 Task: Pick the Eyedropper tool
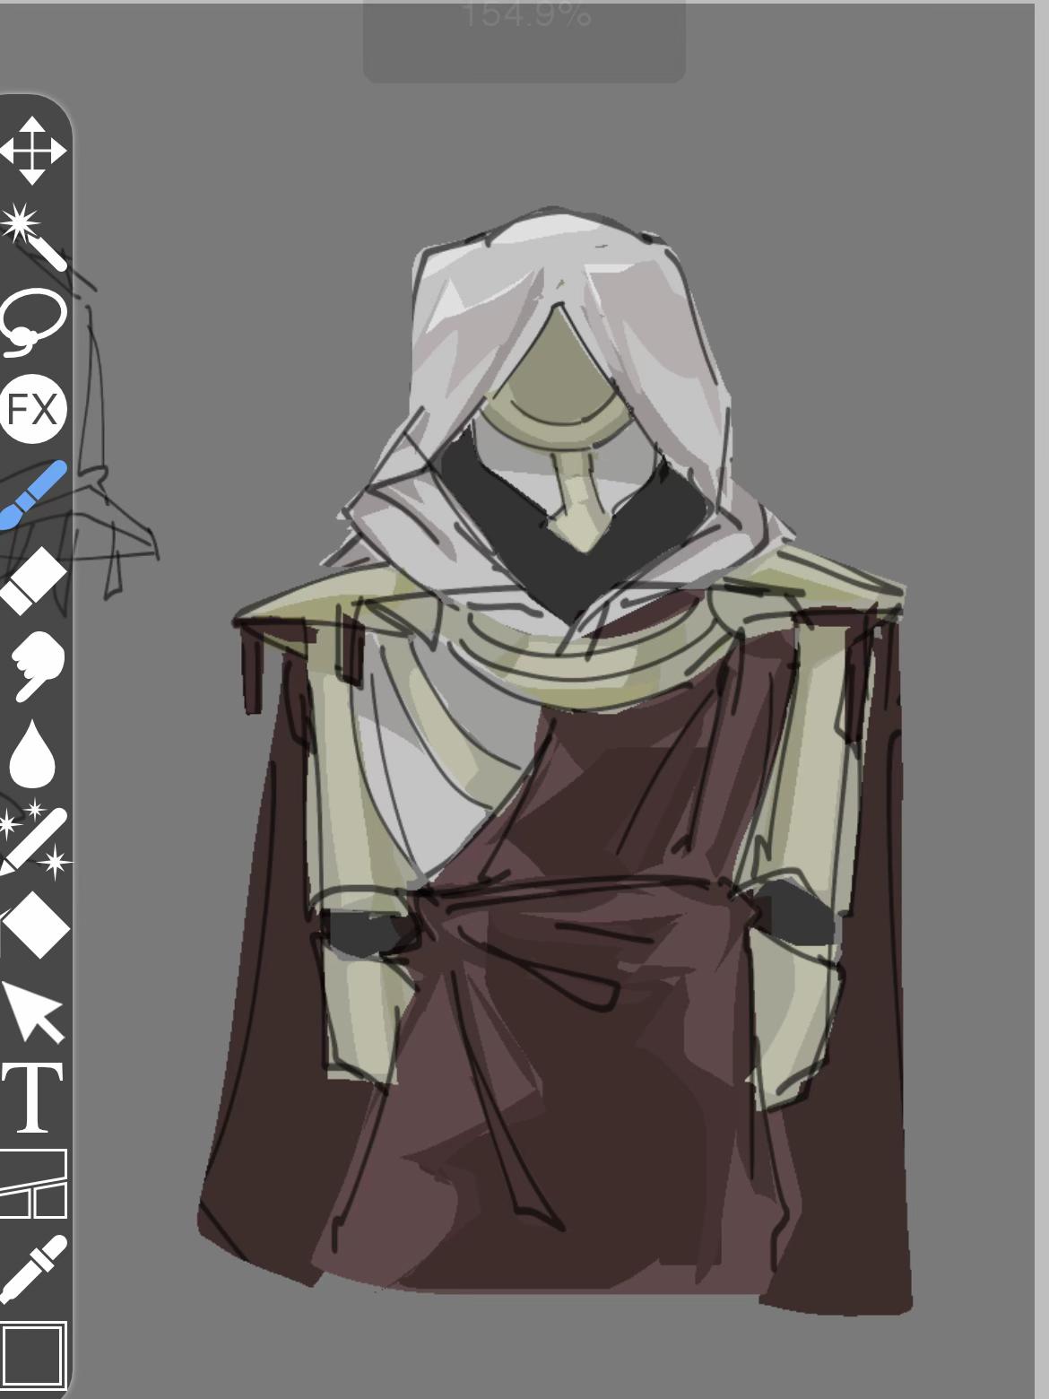pyautogui.click(x=33, y=1270)
